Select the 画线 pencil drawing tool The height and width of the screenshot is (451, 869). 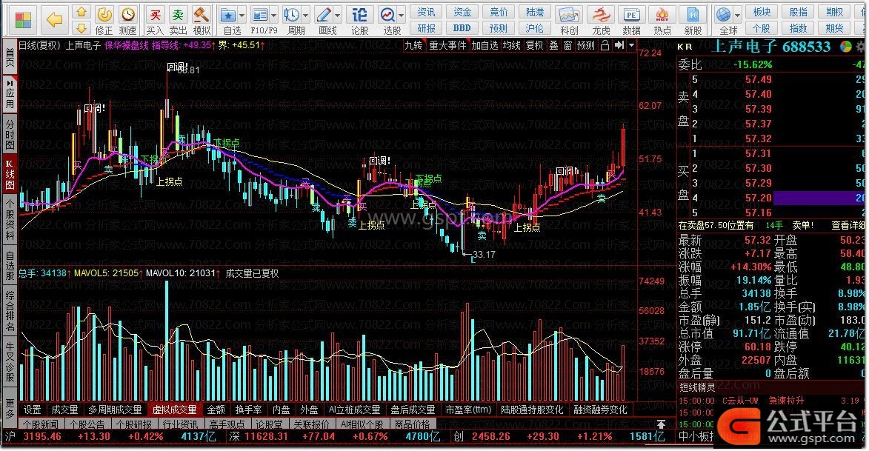pyautogui.click(x=324, y=14)
